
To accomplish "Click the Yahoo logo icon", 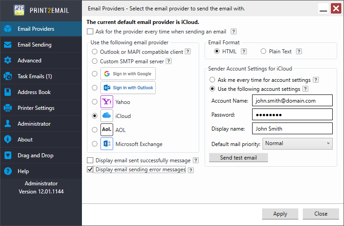I will click(x=107, y=102).
